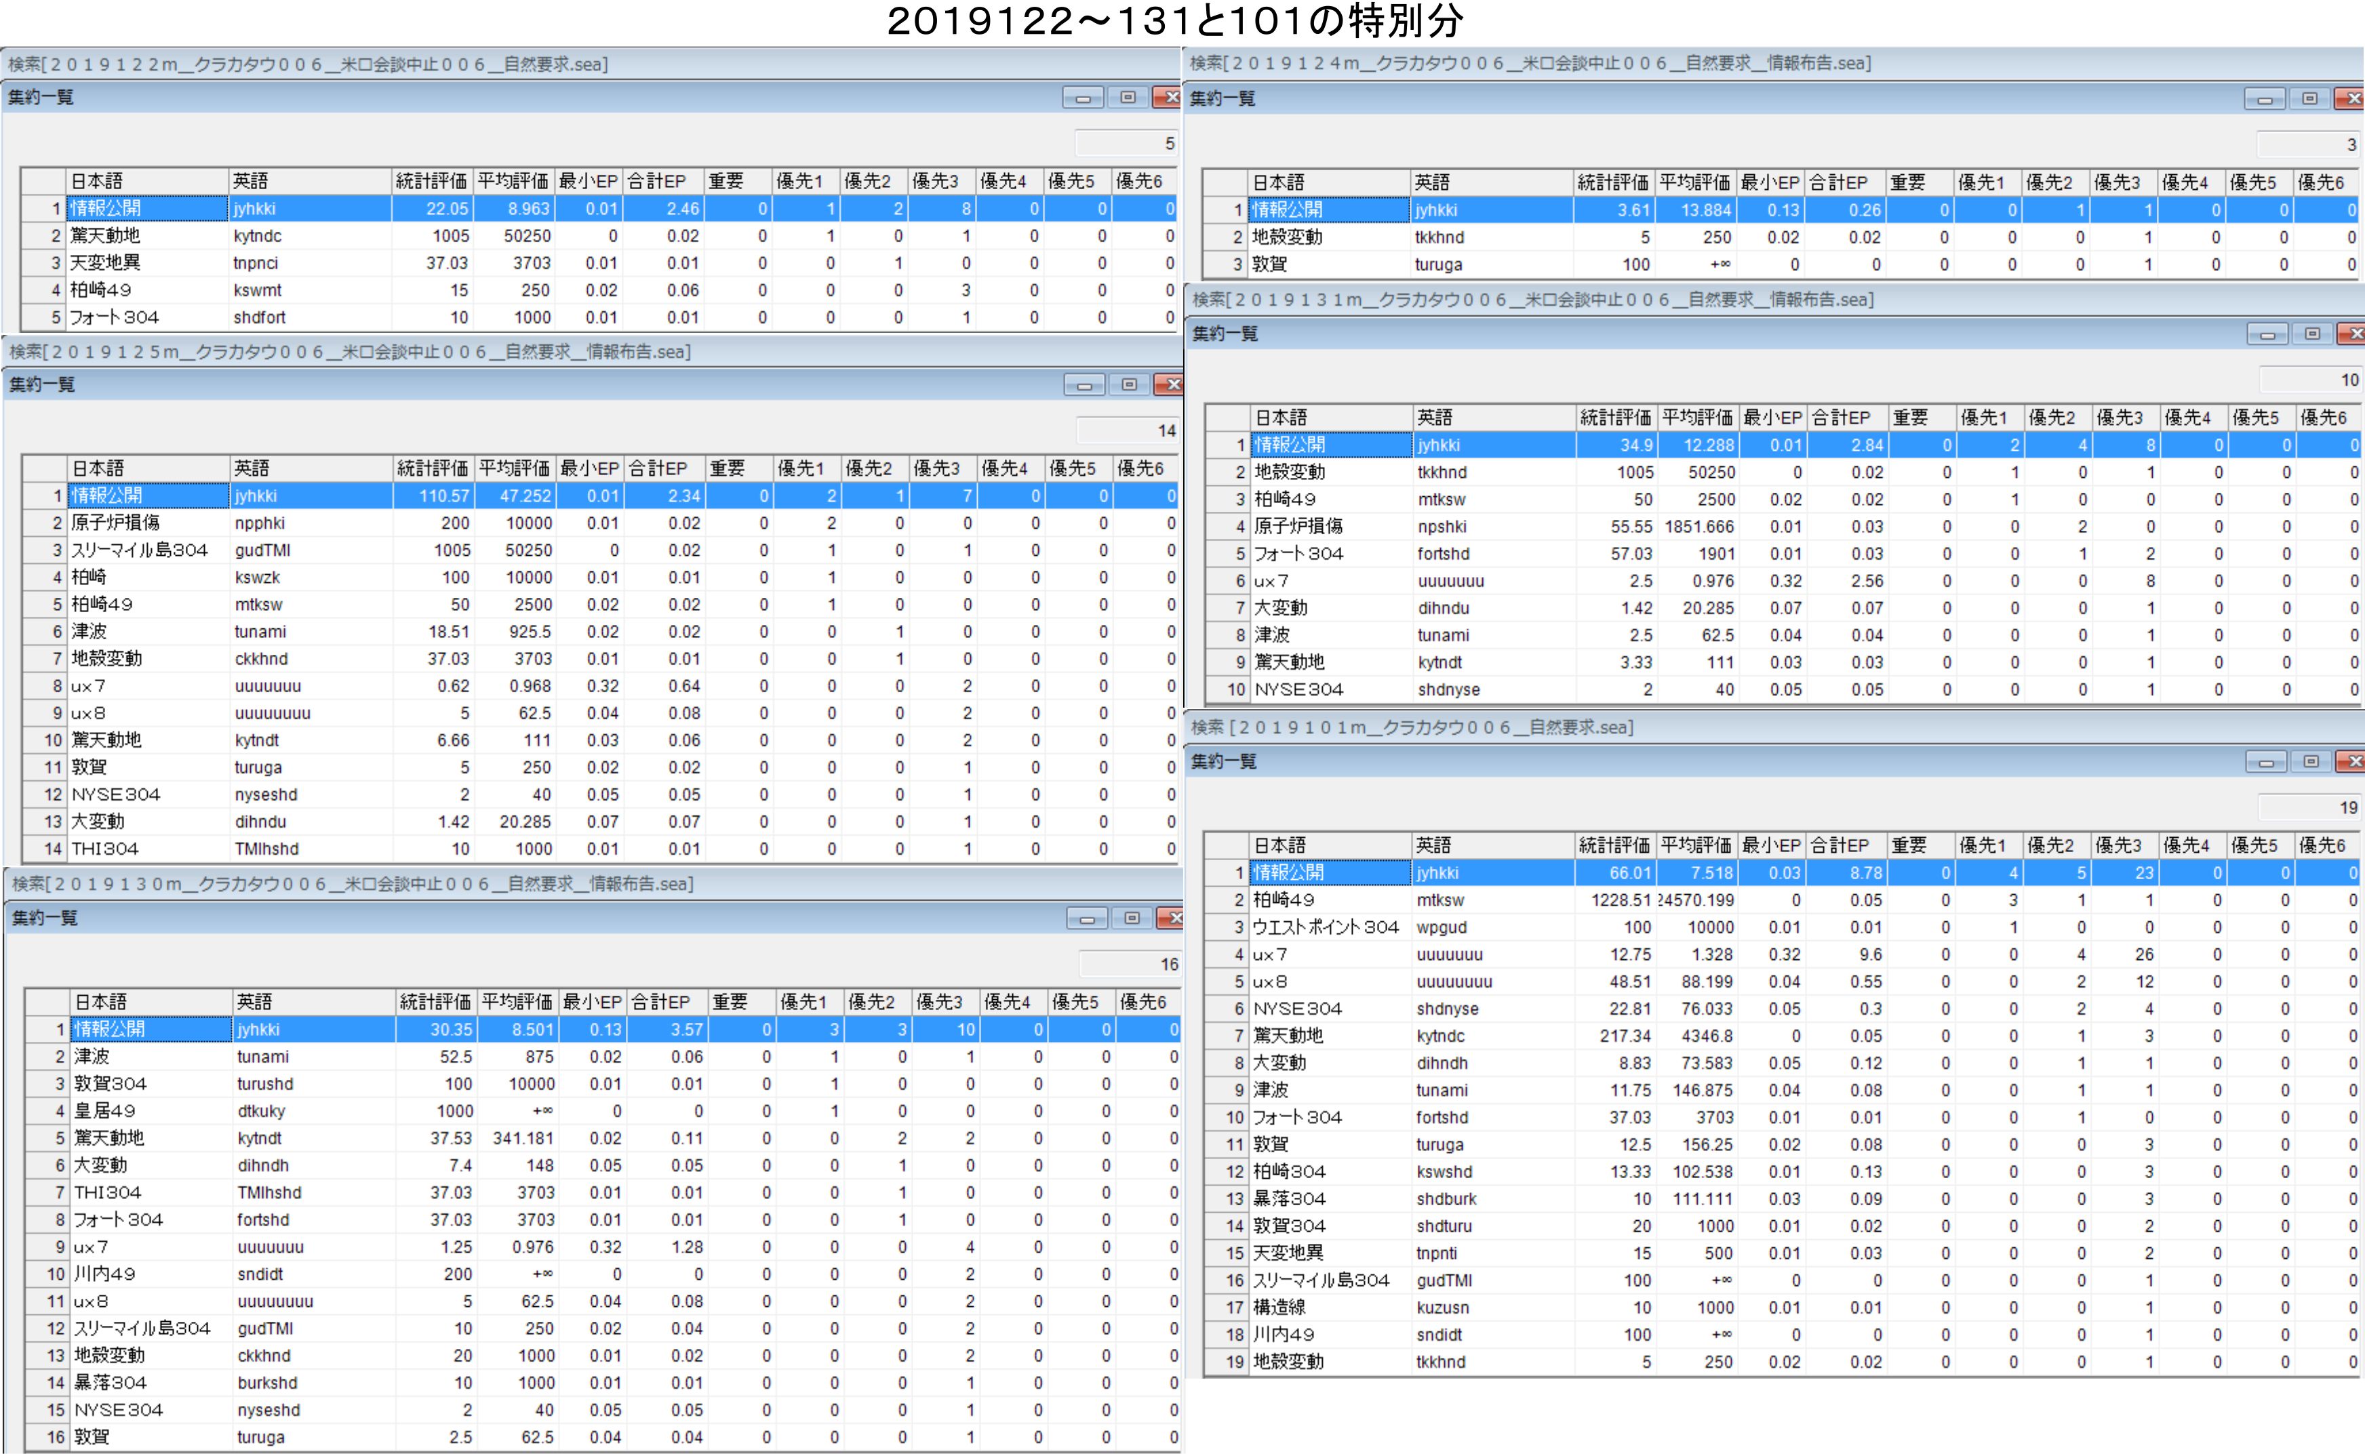Image resolution: width=2365 pixels, height=1454 pixels.
Task: Minimize the 集約一覧 window showing 3 results
Action: [2264, 99]
